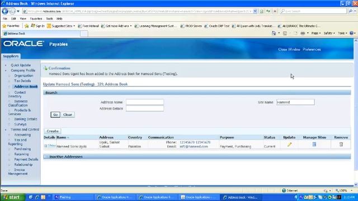Open the View menu
The image size is (358, 201).
tap(23, 18)
